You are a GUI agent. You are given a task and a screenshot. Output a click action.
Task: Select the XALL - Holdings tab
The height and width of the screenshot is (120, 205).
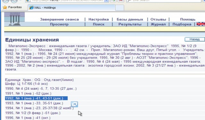pyautogui.click(x=71, y=8)
